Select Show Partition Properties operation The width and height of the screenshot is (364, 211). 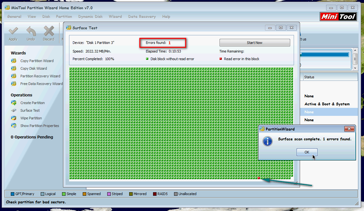pyautogui.click(x=40, y=126)
